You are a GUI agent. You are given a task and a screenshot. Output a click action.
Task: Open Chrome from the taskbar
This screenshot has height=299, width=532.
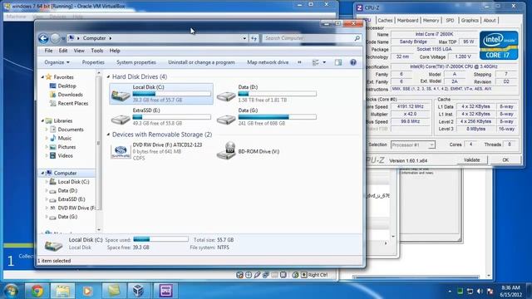pyautogui.click(x=37, y=291)
